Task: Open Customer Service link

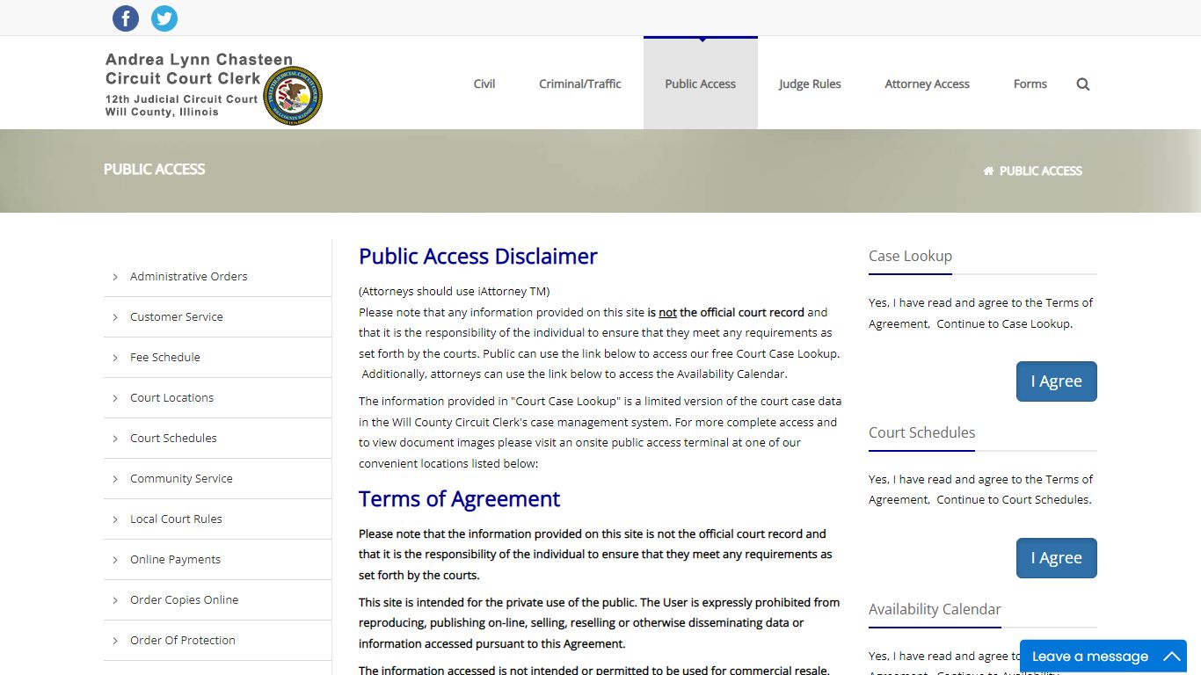Action: point(177,316)
